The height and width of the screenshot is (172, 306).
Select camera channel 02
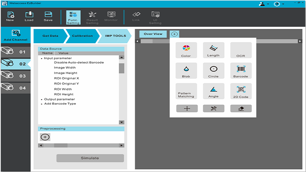coord(16,64)
